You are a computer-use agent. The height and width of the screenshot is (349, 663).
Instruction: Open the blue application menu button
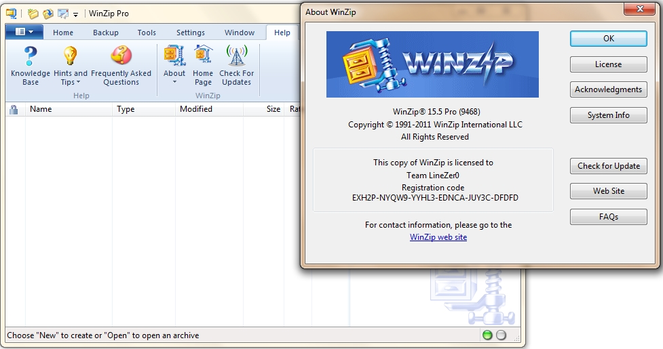pos(24,32)
